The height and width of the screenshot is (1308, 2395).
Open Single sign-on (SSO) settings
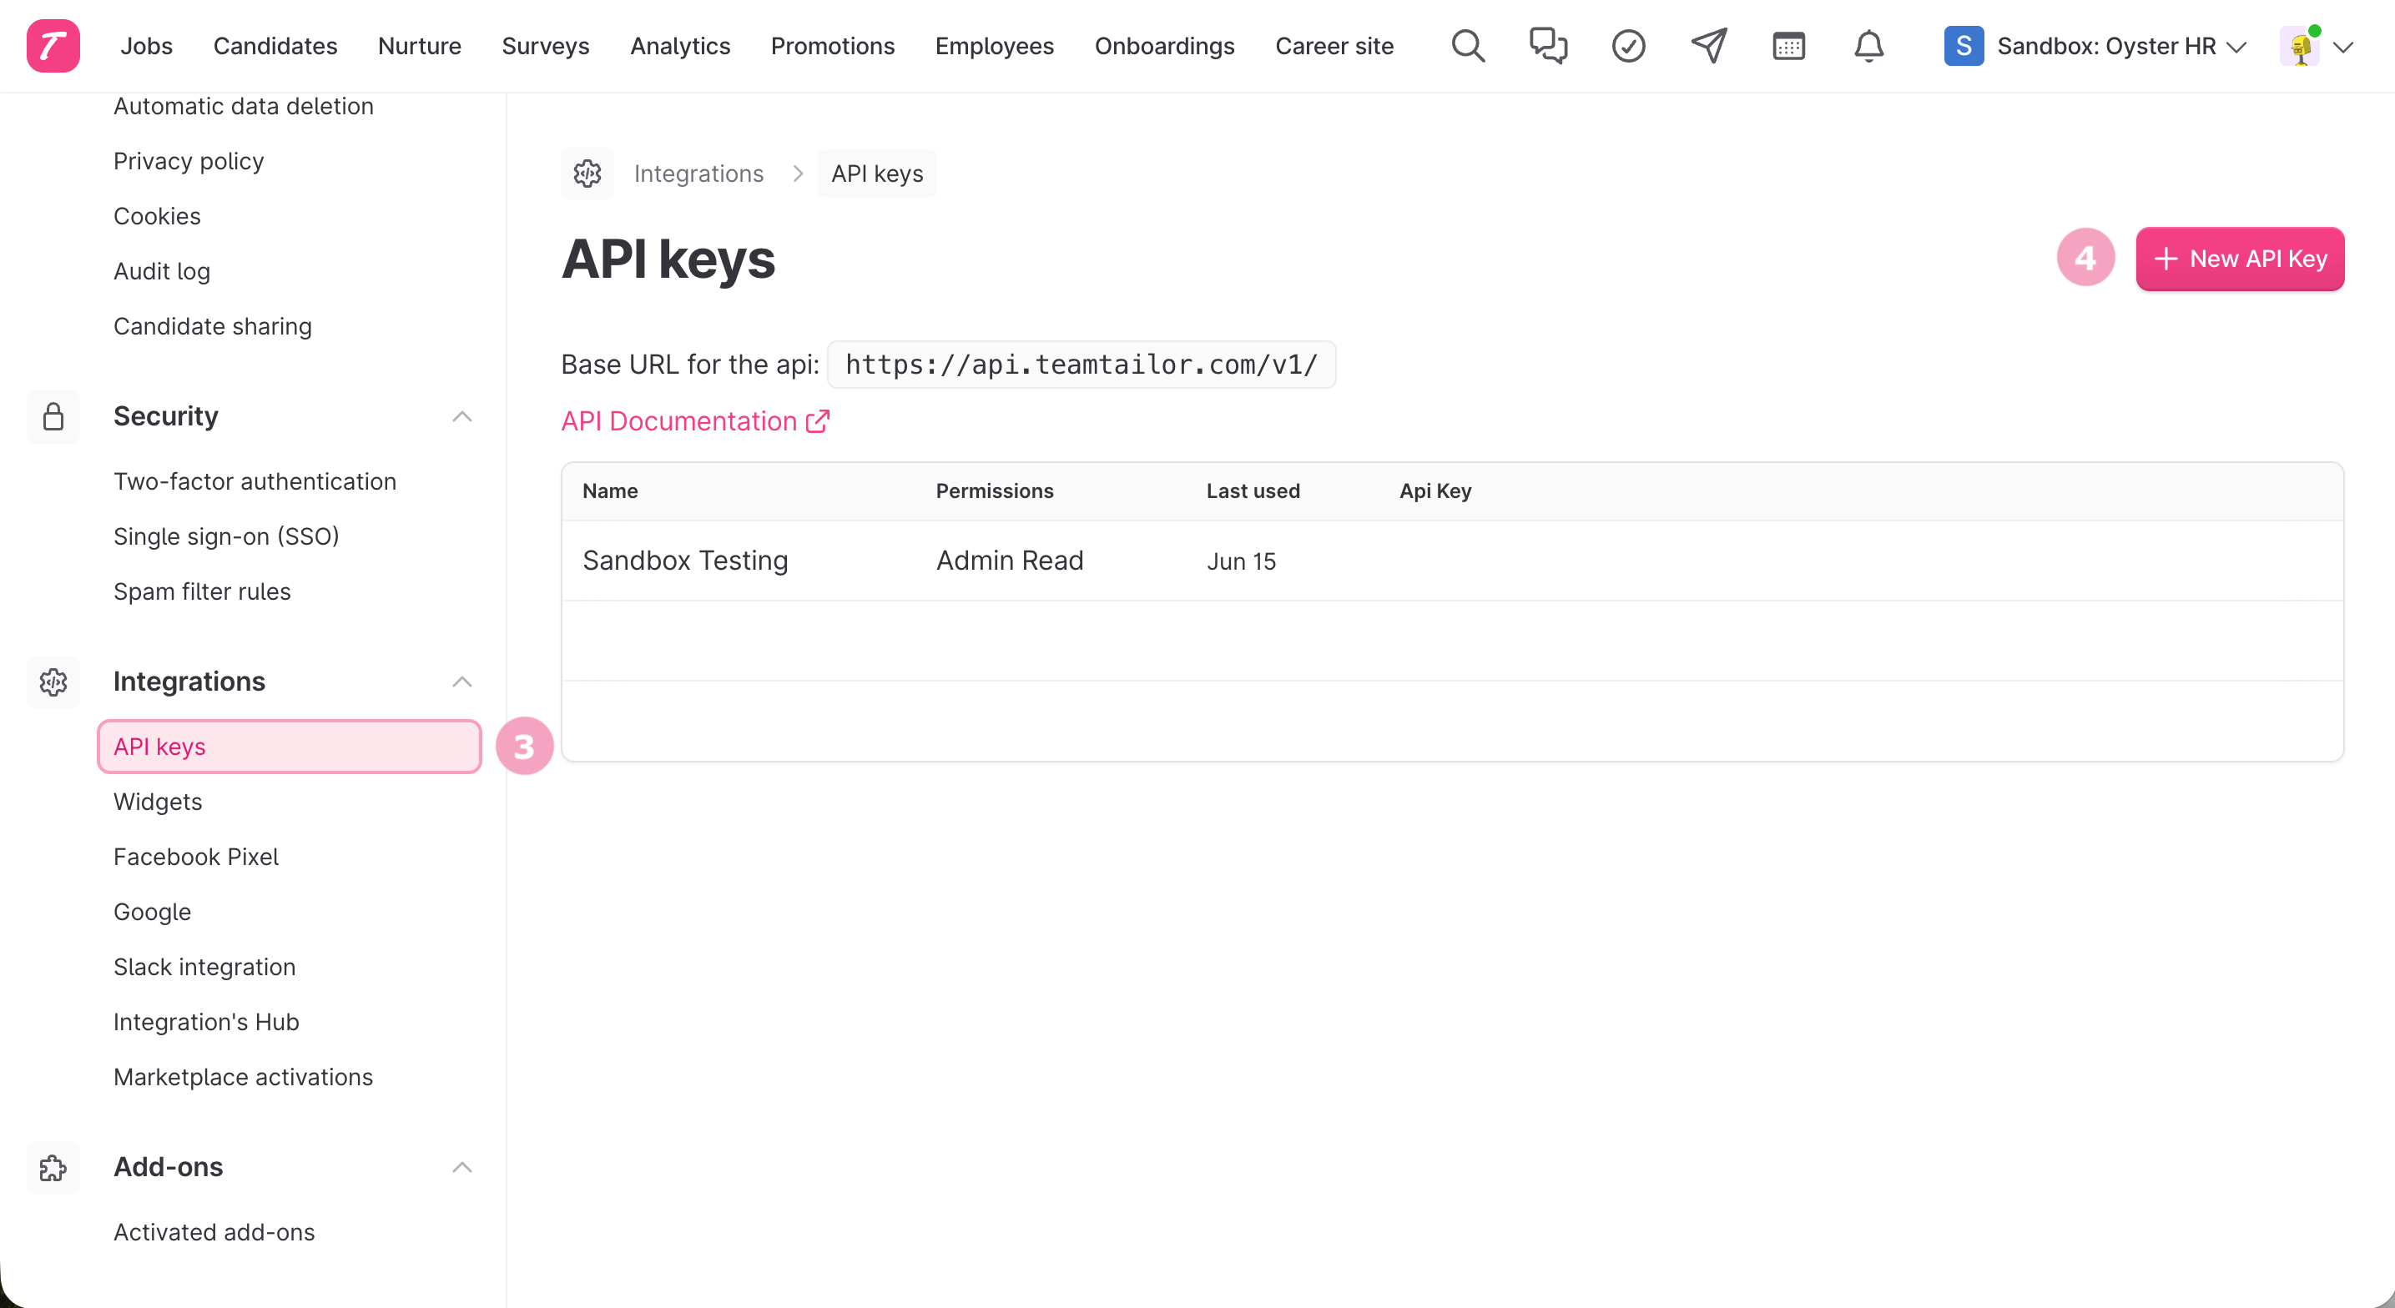click(226, 536)
